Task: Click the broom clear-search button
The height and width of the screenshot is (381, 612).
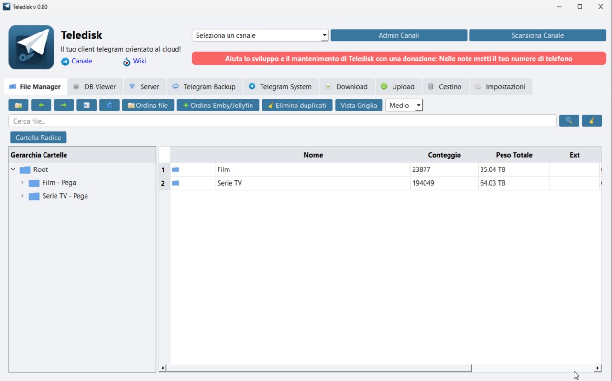Action: click(592, 120)
